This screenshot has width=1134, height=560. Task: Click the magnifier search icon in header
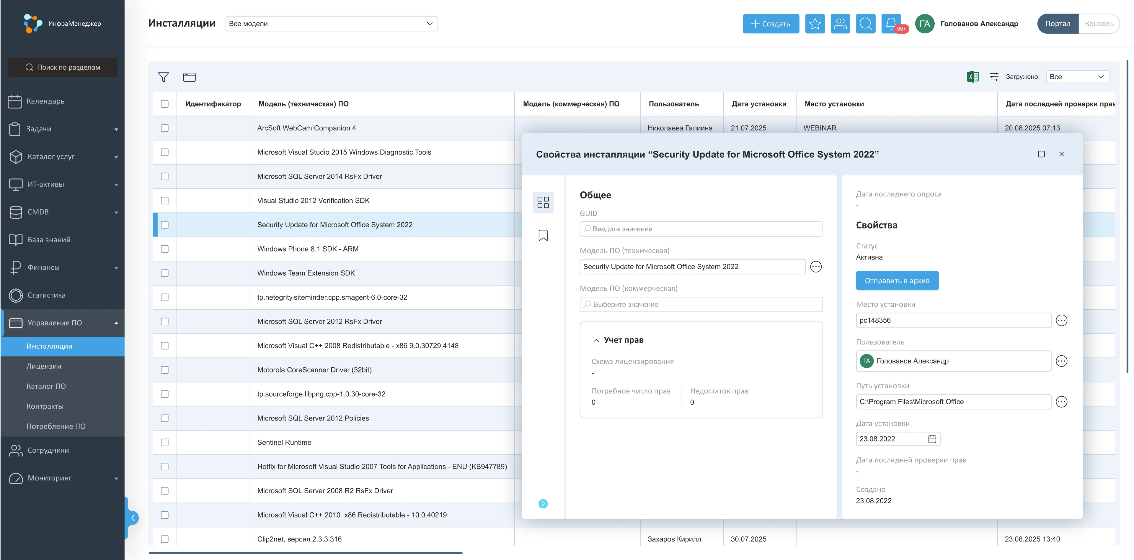click(x=865, y=23)
